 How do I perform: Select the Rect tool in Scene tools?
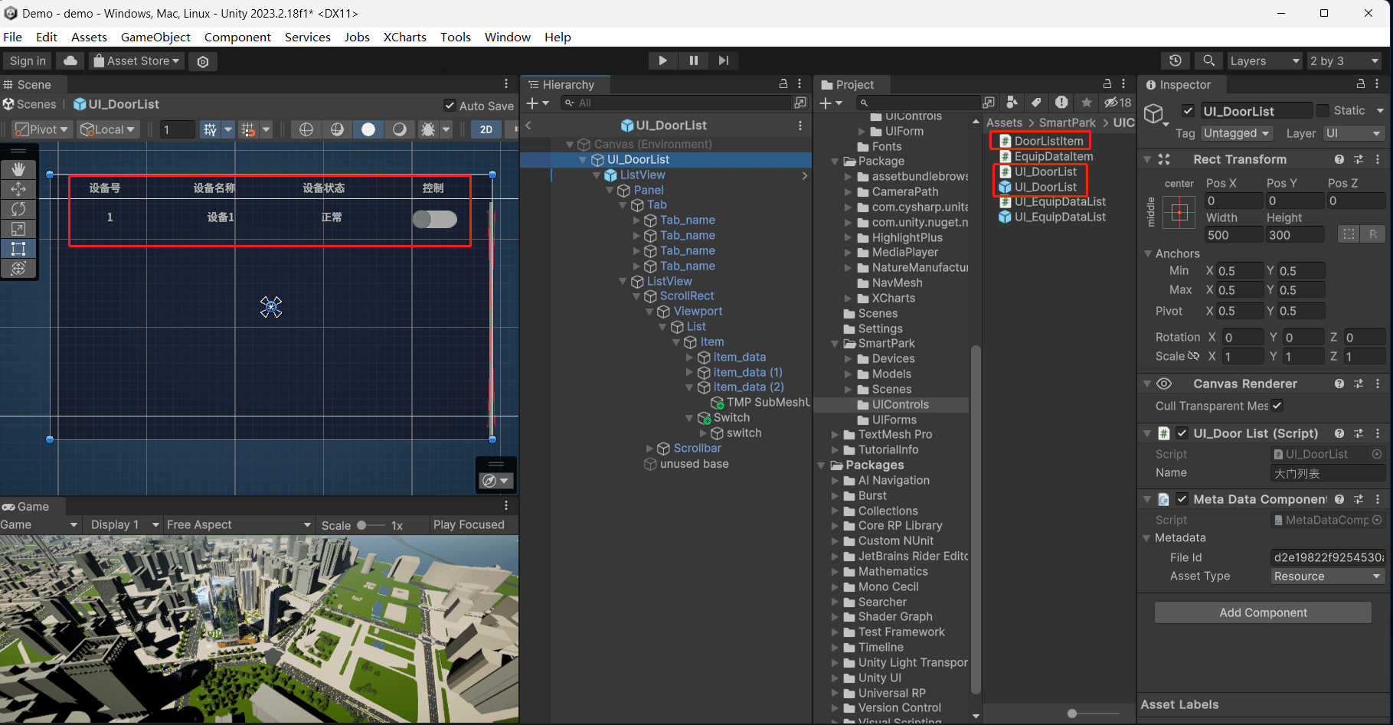pos(18,249)
